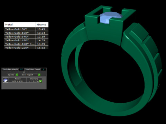The height and width of the screenshot is (124, 166).
Task: Select the Total Gem Count value field
Action: point(43,69)
